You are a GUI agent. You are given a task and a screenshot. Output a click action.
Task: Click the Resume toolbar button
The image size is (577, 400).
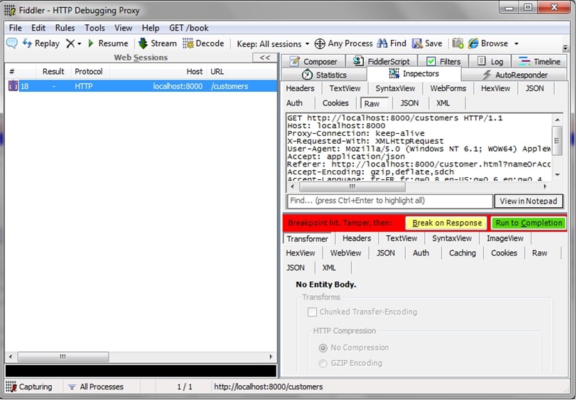(x=108, y=43)
